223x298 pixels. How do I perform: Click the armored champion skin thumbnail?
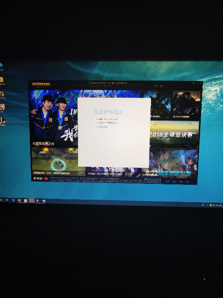click(187, 104)
